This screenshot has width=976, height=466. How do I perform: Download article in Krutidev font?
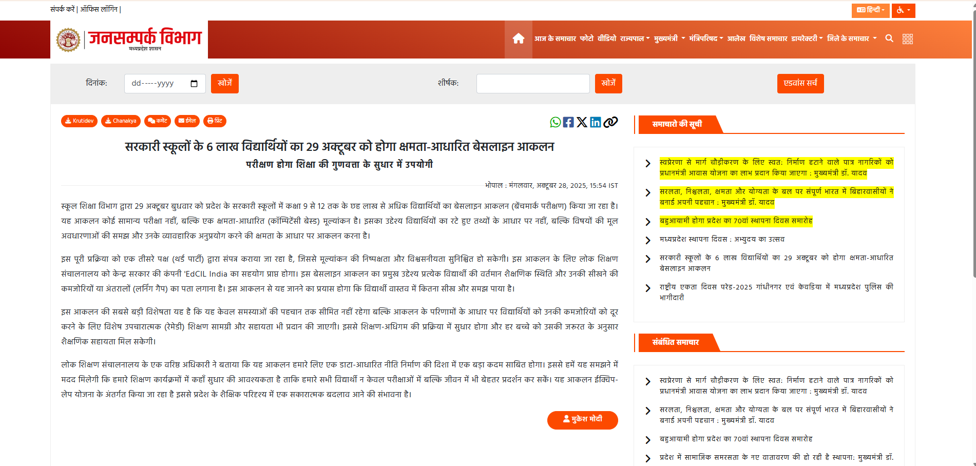click(x=79, y=121)
